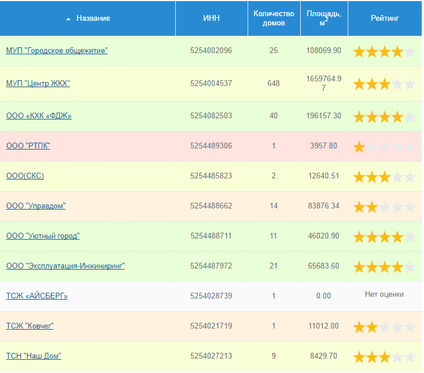Sort by Рейтинг column header
This screenshot has height=373, width=424.
point(385,18)
